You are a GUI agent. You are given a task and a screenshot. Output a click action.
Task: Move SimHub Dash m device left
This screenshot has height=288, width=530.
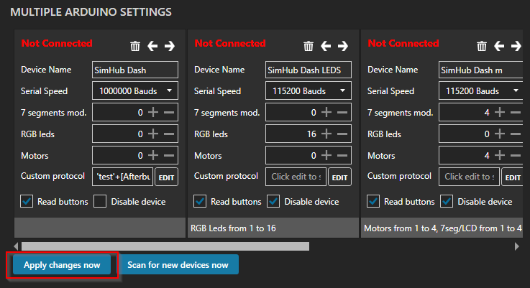pyautogui.click(x=499, y=46)
